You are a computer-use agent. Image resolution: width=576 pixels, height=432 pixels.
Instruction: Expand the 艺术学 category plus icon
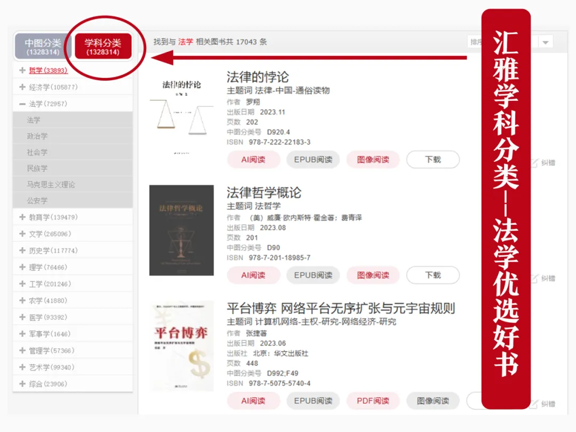click(22, 367)
